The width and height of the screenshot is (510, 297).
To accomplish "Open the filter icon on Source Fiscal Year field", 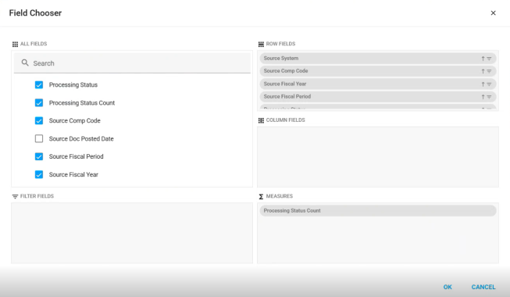I will (489, 84).
